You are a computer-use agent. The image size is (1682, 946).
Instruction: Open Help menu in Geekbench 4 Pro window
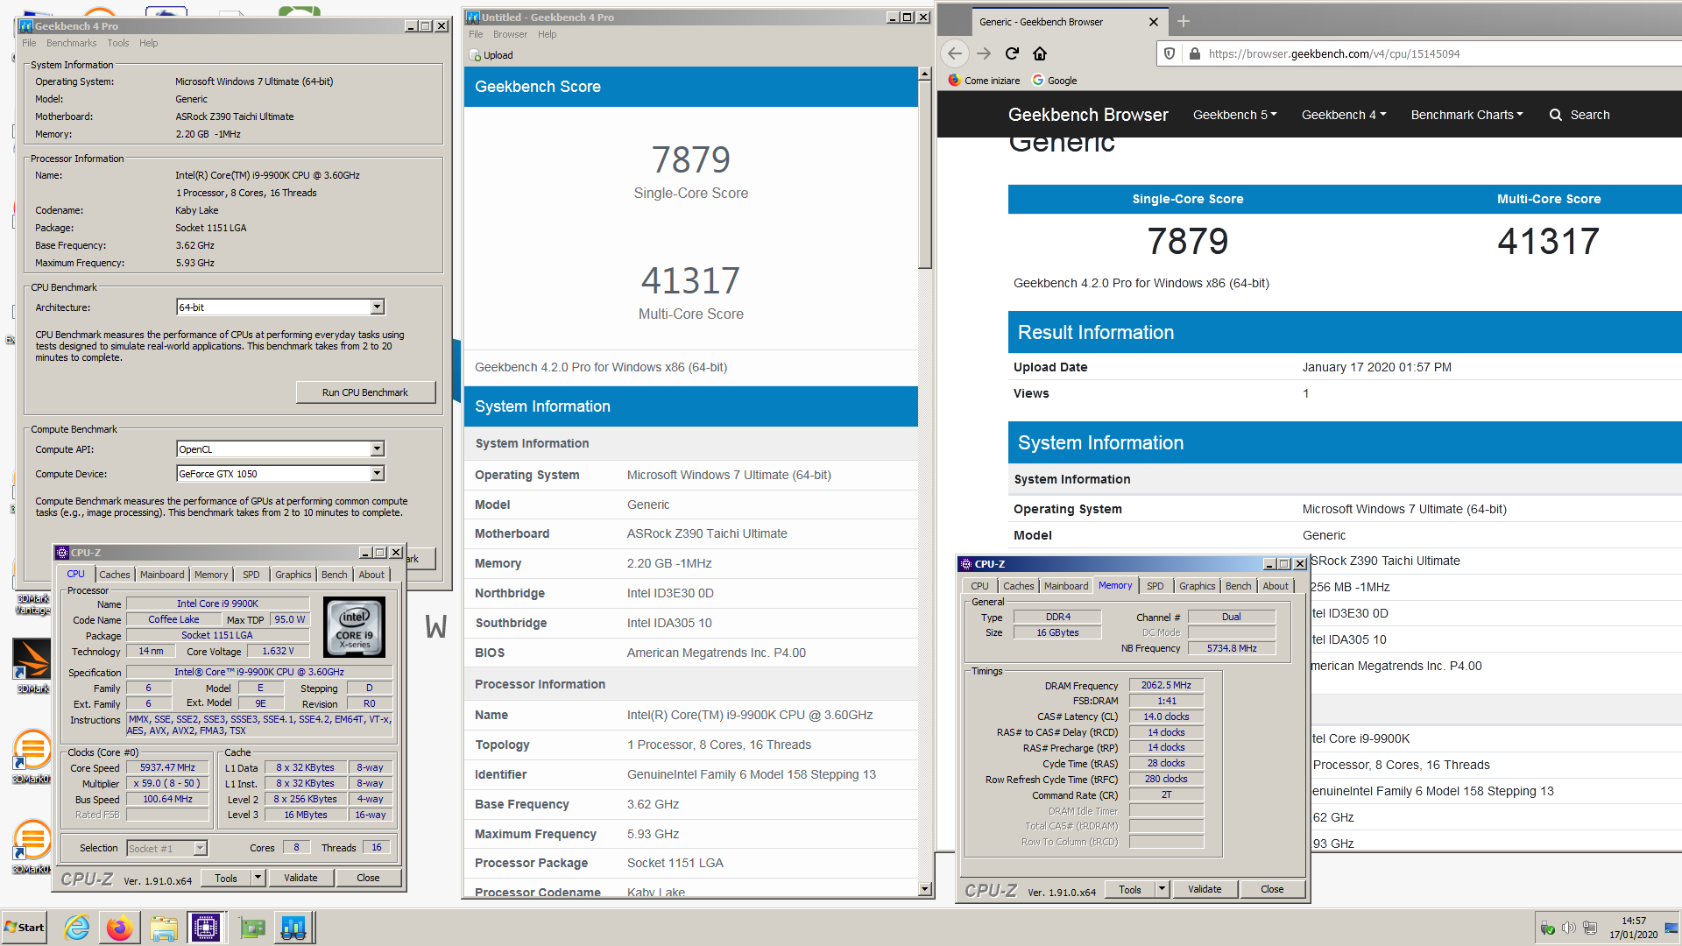pos(149,43)
